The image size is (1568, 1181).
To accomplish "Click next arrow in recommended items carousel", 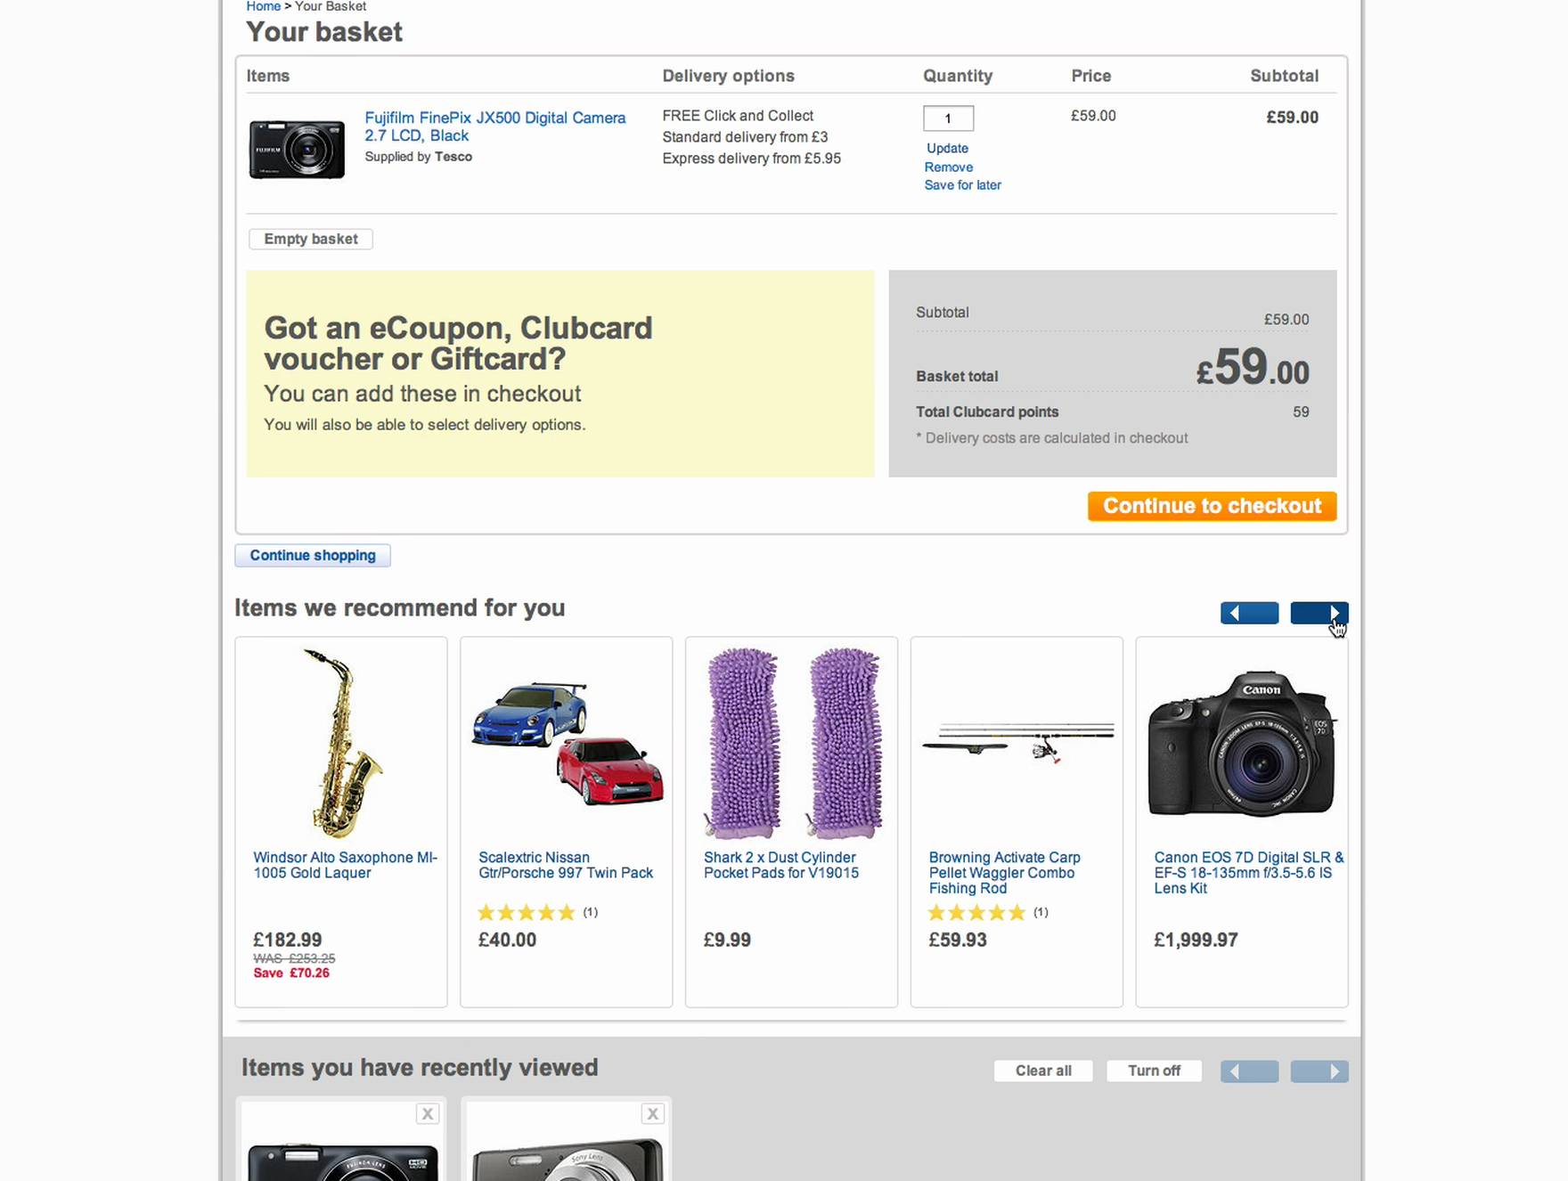I will tap(1319, 613).
